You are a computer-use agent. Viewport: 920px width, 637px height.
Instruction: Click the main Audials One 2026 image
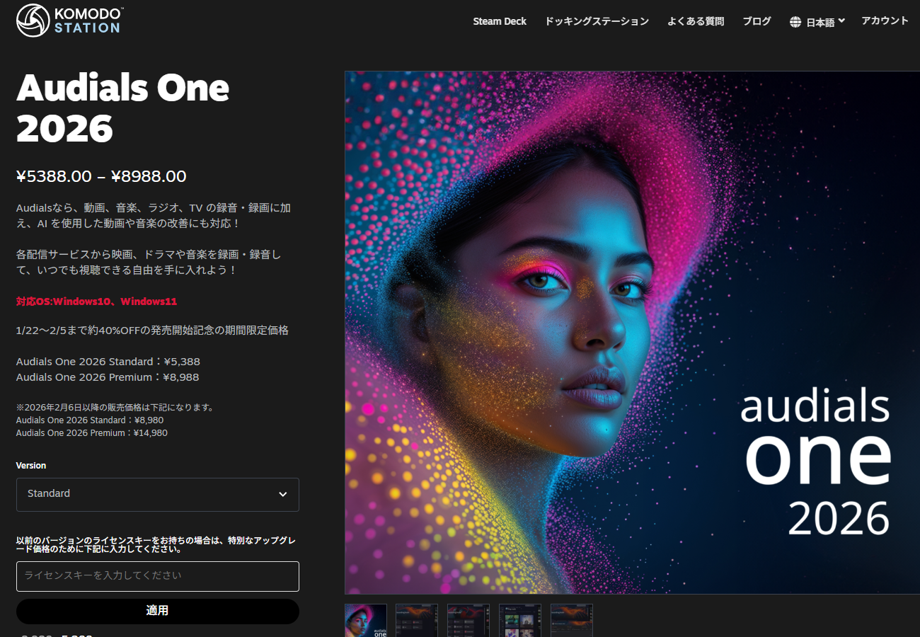(632, 332)
